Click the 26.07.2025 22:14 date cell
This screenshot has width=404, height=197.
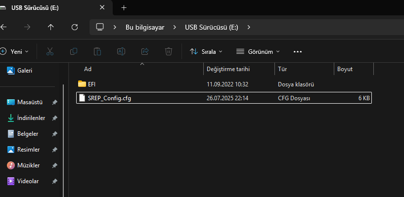pos(227,98)
